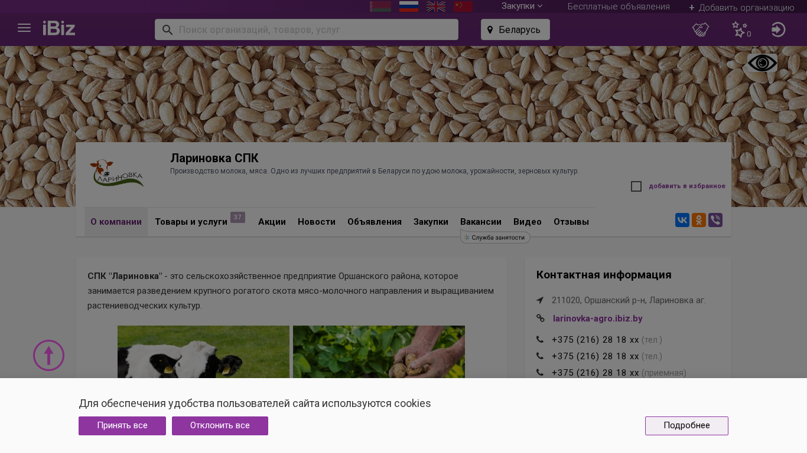Click the link chain icon
The height and width of the screenshot is (453, 807).
[540, 319]
